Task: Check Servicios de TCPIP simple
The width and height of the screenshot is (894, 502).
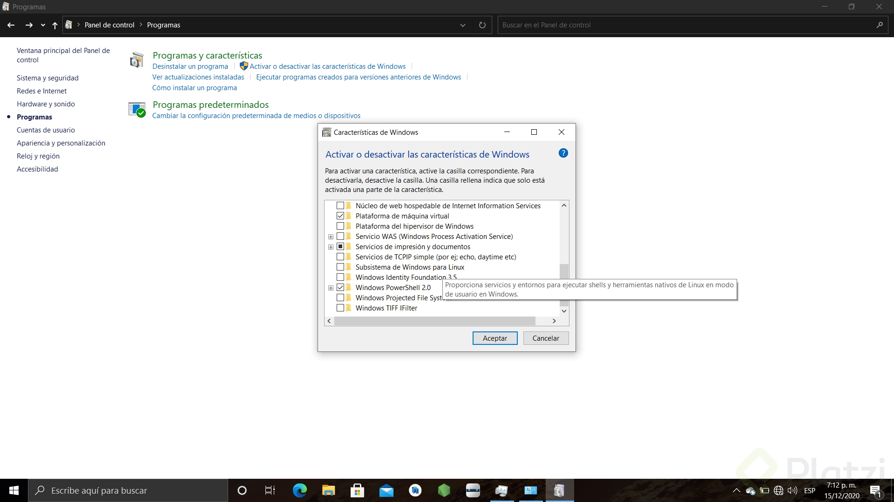Action: click(x=340, y=257)
